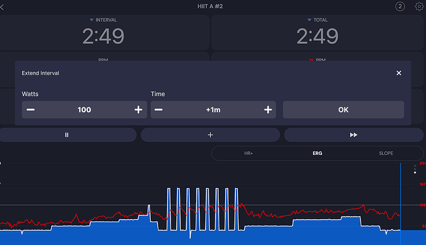
Task: Skip forward to next interval
Action: 354,135
